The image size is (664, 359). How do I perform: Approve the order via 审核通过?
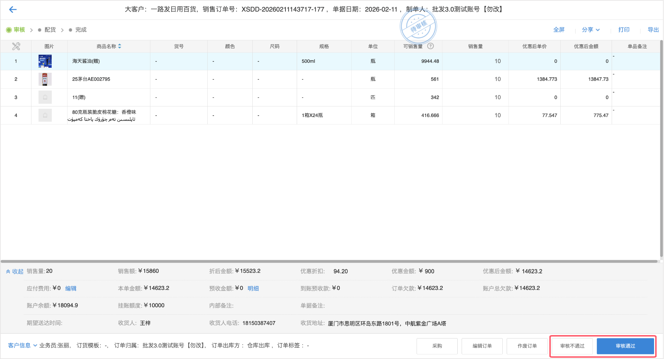[625, 346]
